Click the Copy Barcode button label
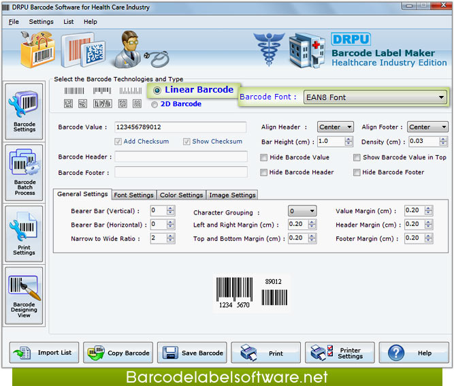The width and height of the screenshot is (454, 386). [129, 353]
